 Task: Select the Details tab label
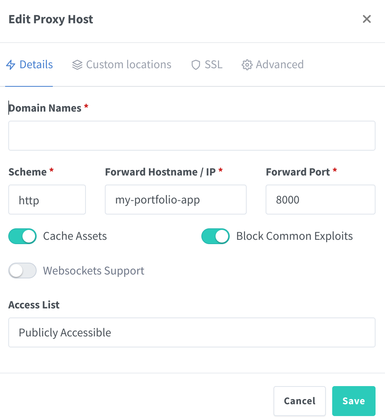pyautogui.click(x=36, y=65)
